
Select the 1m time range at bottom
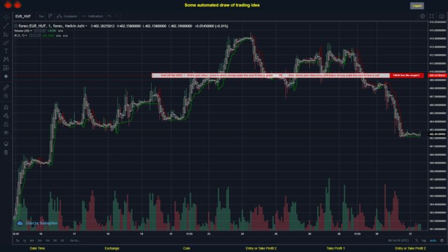(x=47, y=240)
